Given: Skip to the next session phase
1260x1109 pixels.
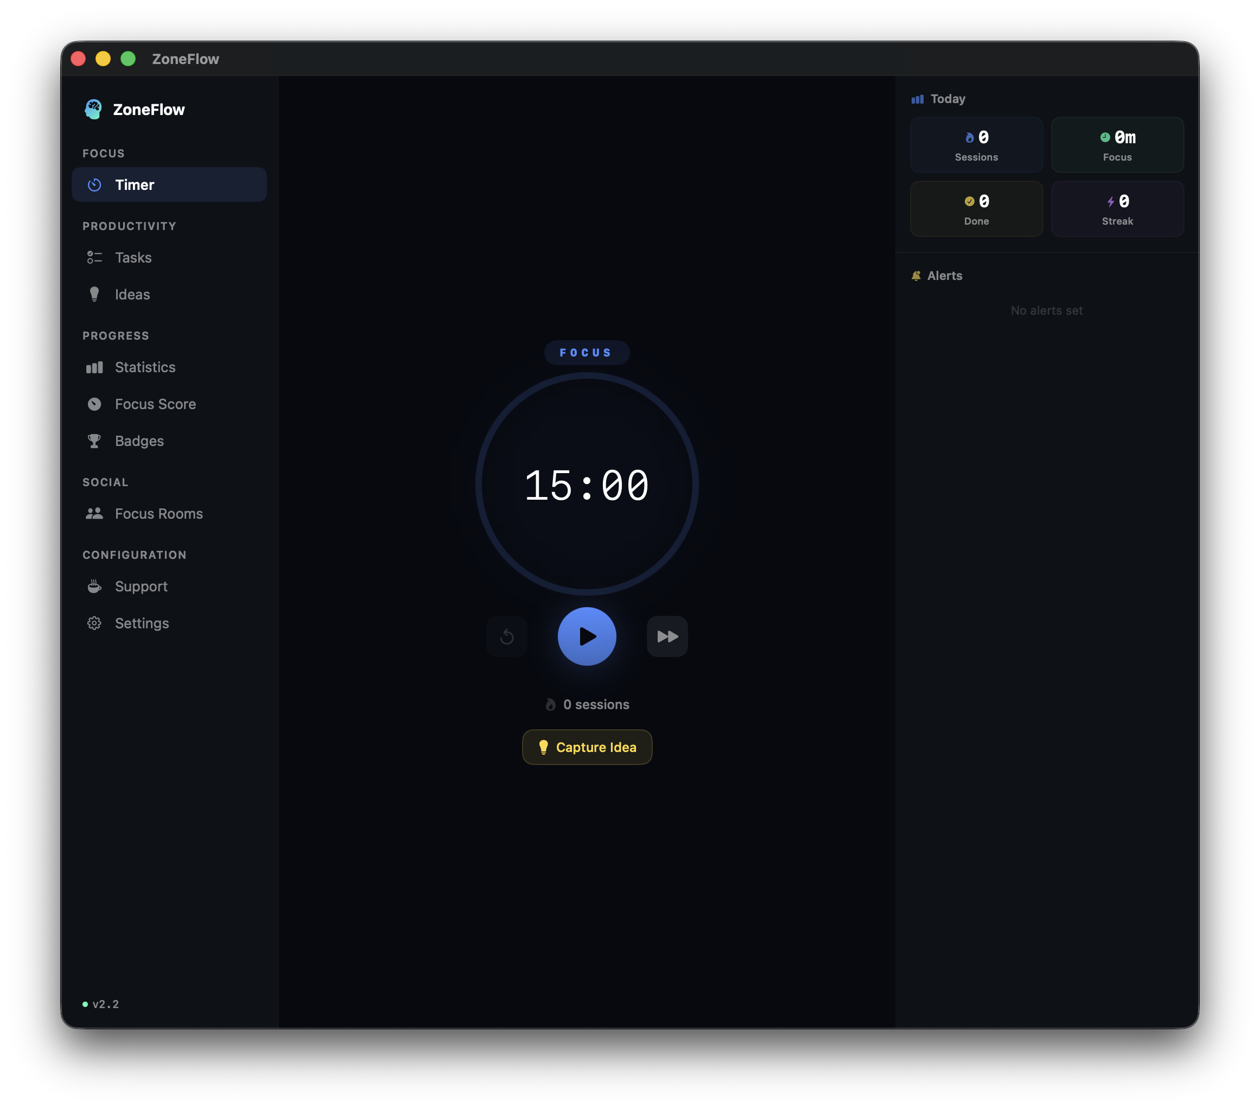Looking at the screenshot, I should coord(667,636).
